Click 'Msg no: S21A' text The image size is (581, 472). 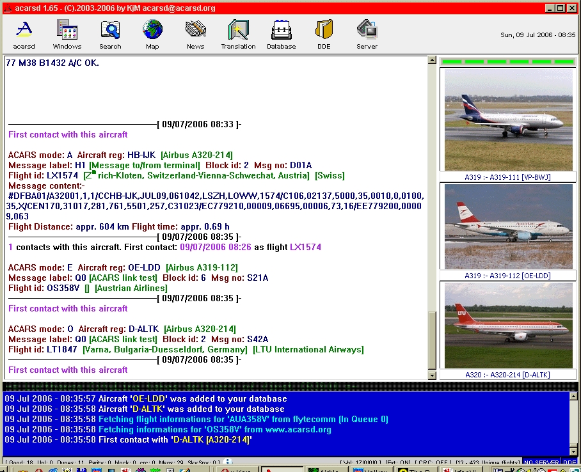tap(240, 278)
